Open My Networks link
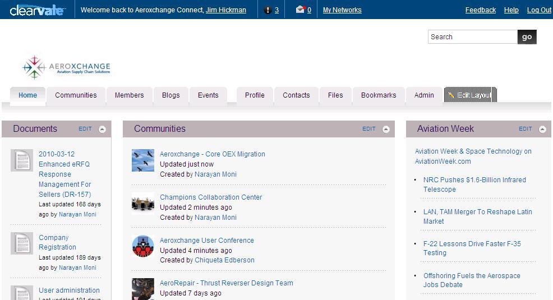This screenshot has height=300, width=553. (342, 10)
